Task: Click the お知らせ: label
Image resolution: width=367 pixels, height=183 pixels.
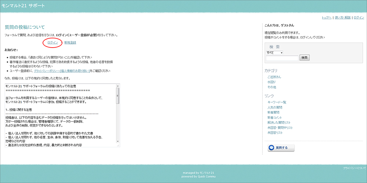Action: point(11,50)
